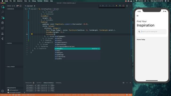This screenshot has height=96, width=171.
Task: Select 'alignment:' autocomplete suggestion
Action: tap(77, 36)
